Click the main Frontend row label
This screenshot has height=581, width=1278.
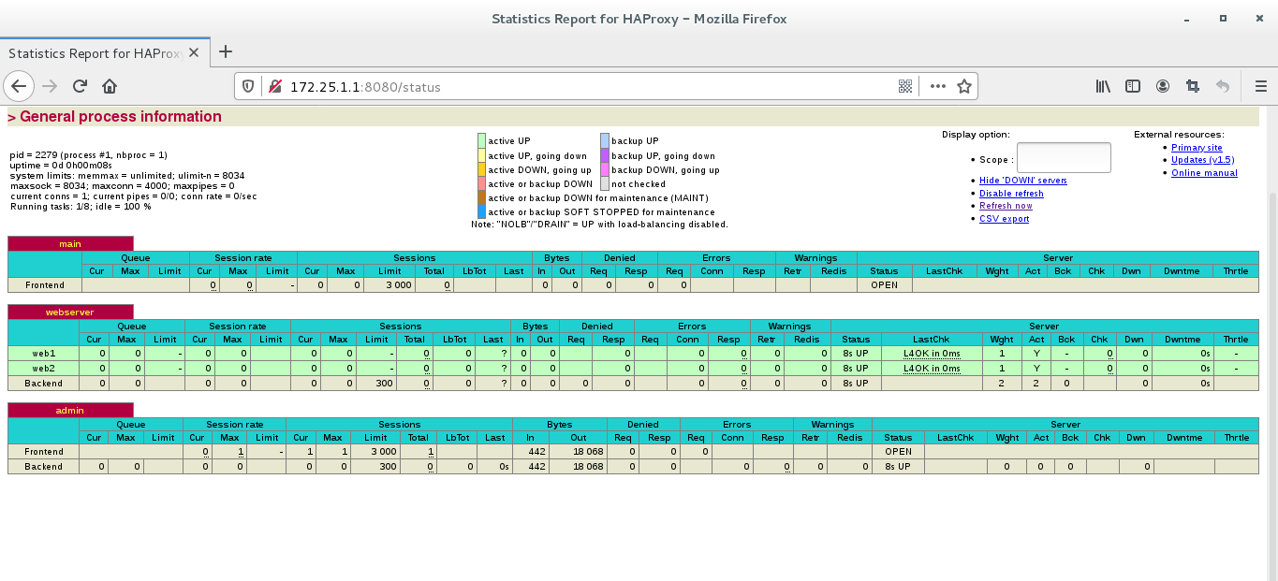tap(44, 285)
